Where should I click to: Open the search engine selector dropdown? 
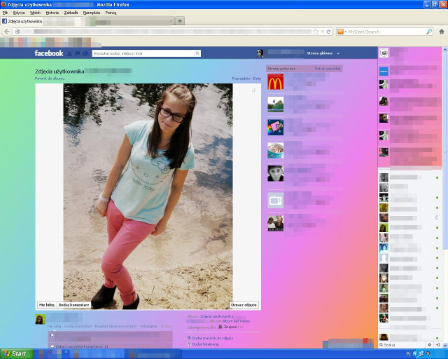coord(342,32)
